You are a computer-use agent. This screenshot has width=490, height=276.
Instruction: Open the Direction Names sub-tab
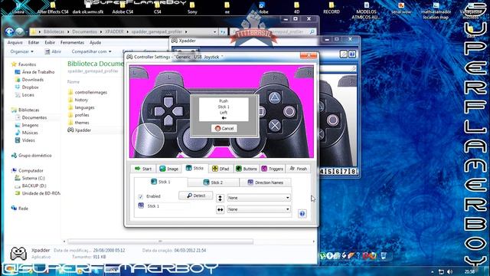coord(266,182)
